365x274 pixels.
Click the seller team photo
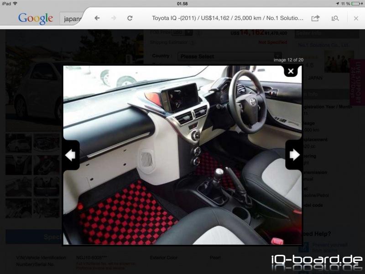click(339, 61)
